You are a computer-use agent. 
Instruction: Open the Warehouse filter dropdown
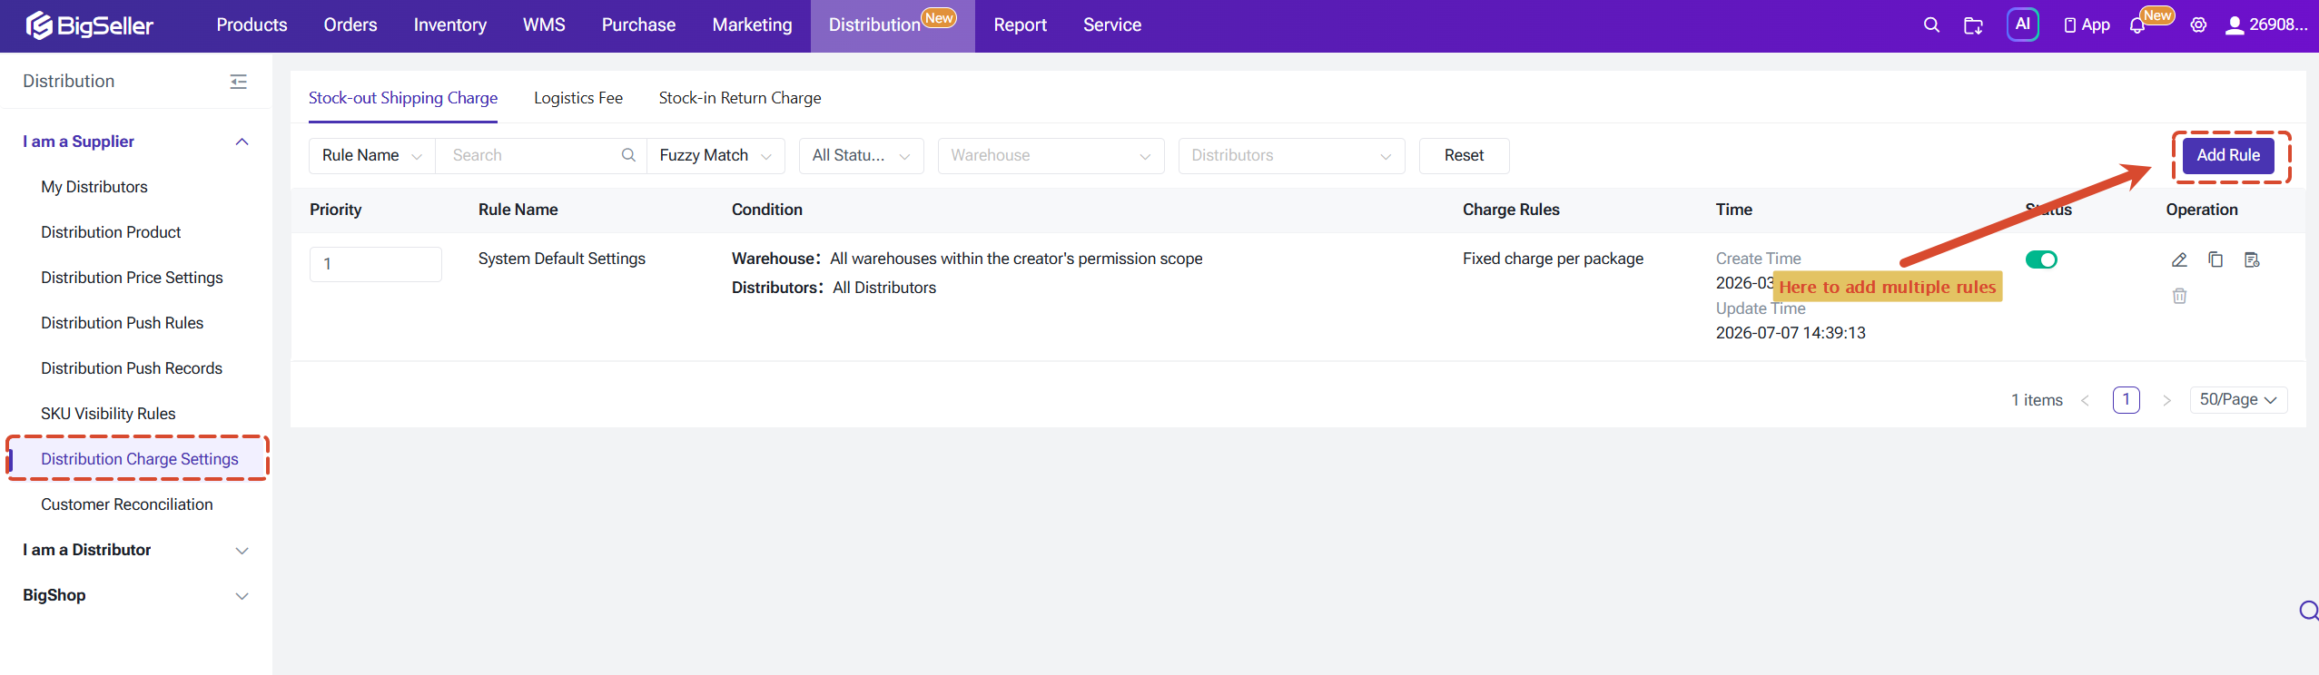click(1051, 155)
